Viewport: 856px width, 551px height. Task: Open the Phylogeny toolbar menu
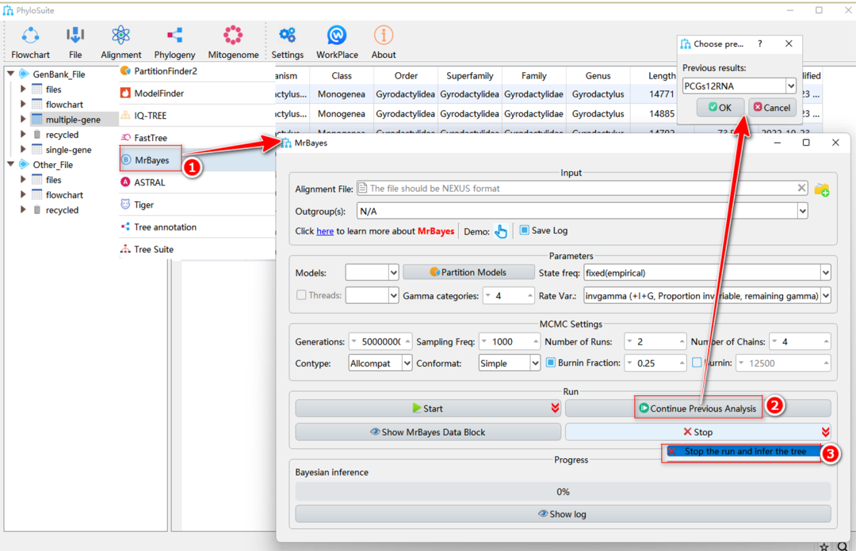pos(174,43)
